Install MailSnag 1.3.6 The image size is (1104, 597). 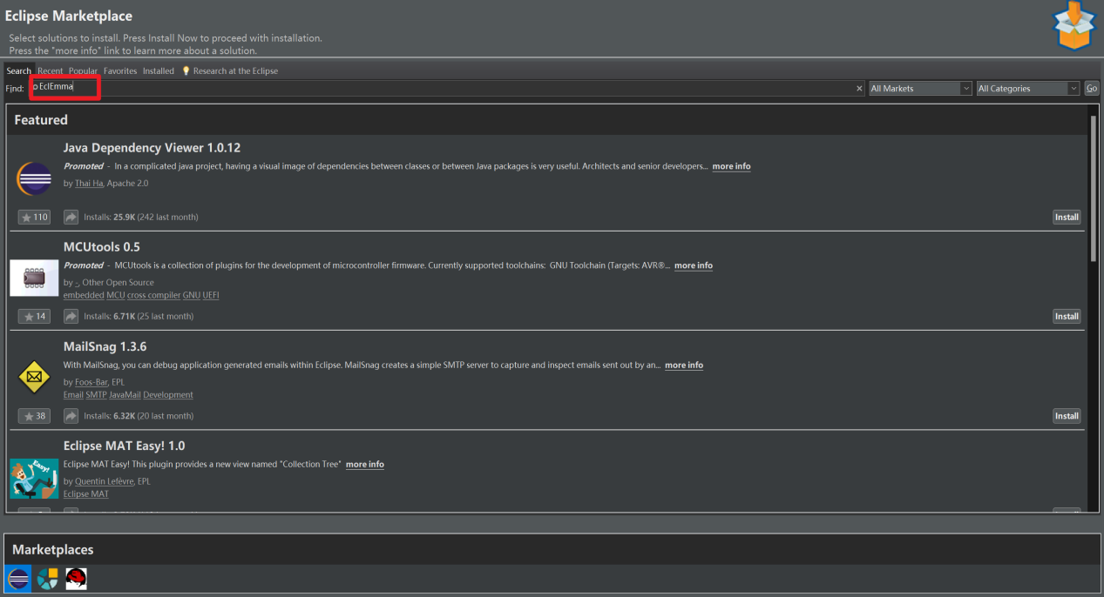click(1067, 416)
